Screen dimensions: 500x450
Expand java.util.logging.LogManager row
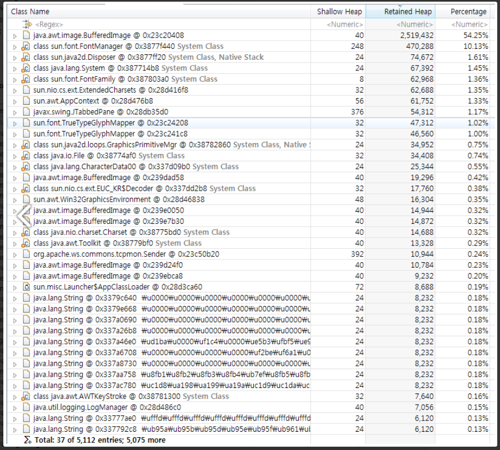pos(14,408)
